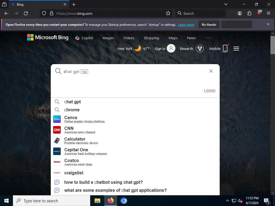
Task: Click the muted volume tray icon
Action: (240, 201)
